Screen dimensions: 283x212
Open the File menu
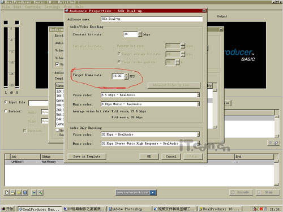6,7
